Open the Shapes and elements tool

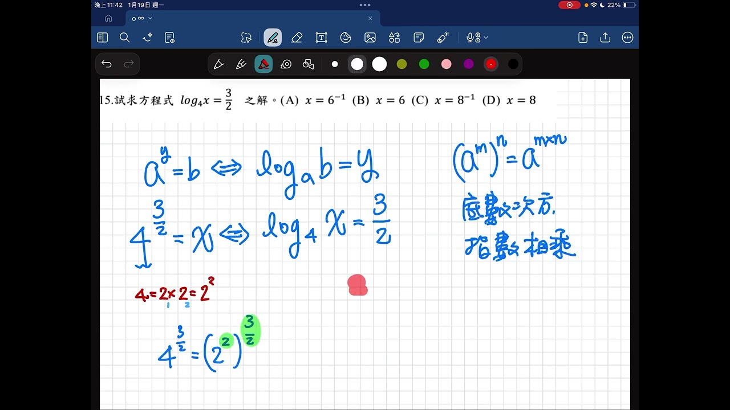[395, 38]
